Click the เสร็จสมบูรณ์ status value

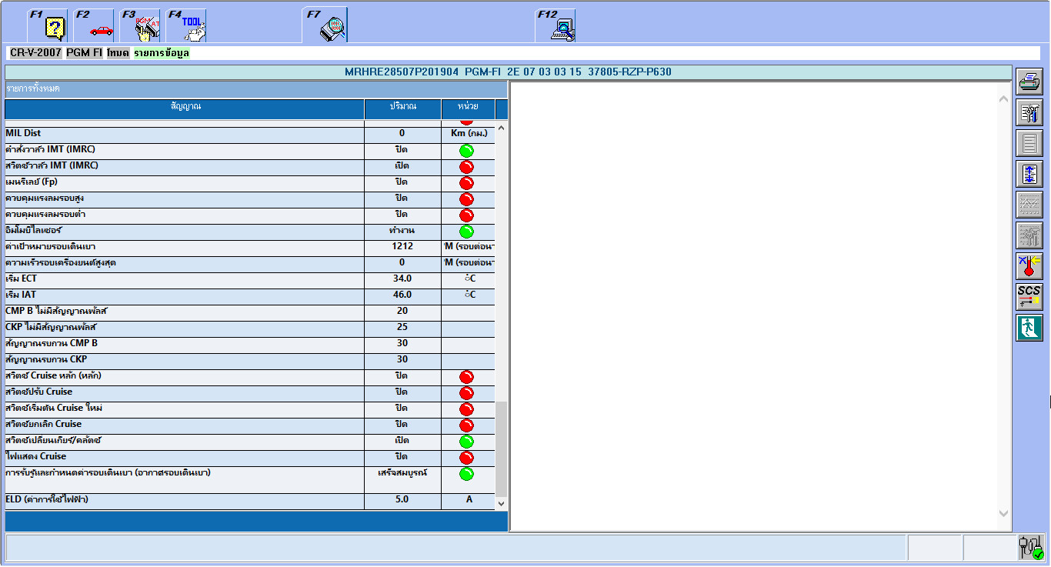pos(402,472)
